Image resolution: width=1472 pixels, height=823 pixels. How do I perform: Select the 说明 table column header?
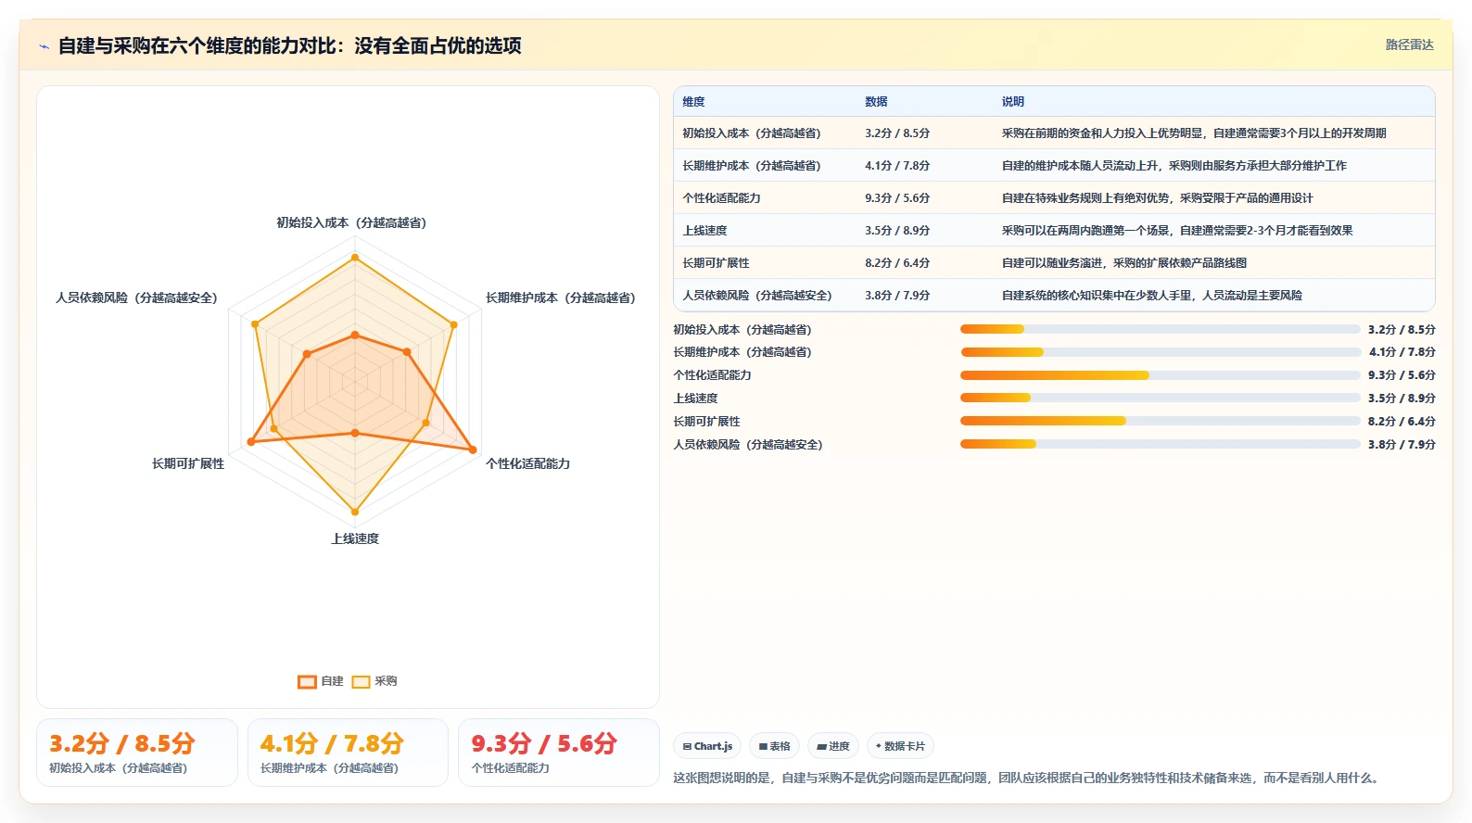pos(1012,102)
